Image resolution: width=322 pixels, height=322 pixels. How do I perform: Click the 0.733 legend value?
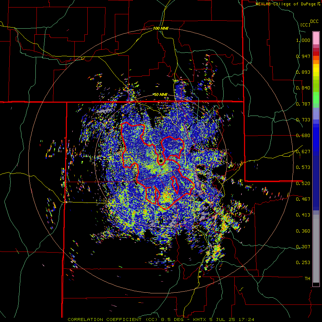pos(303,120)
